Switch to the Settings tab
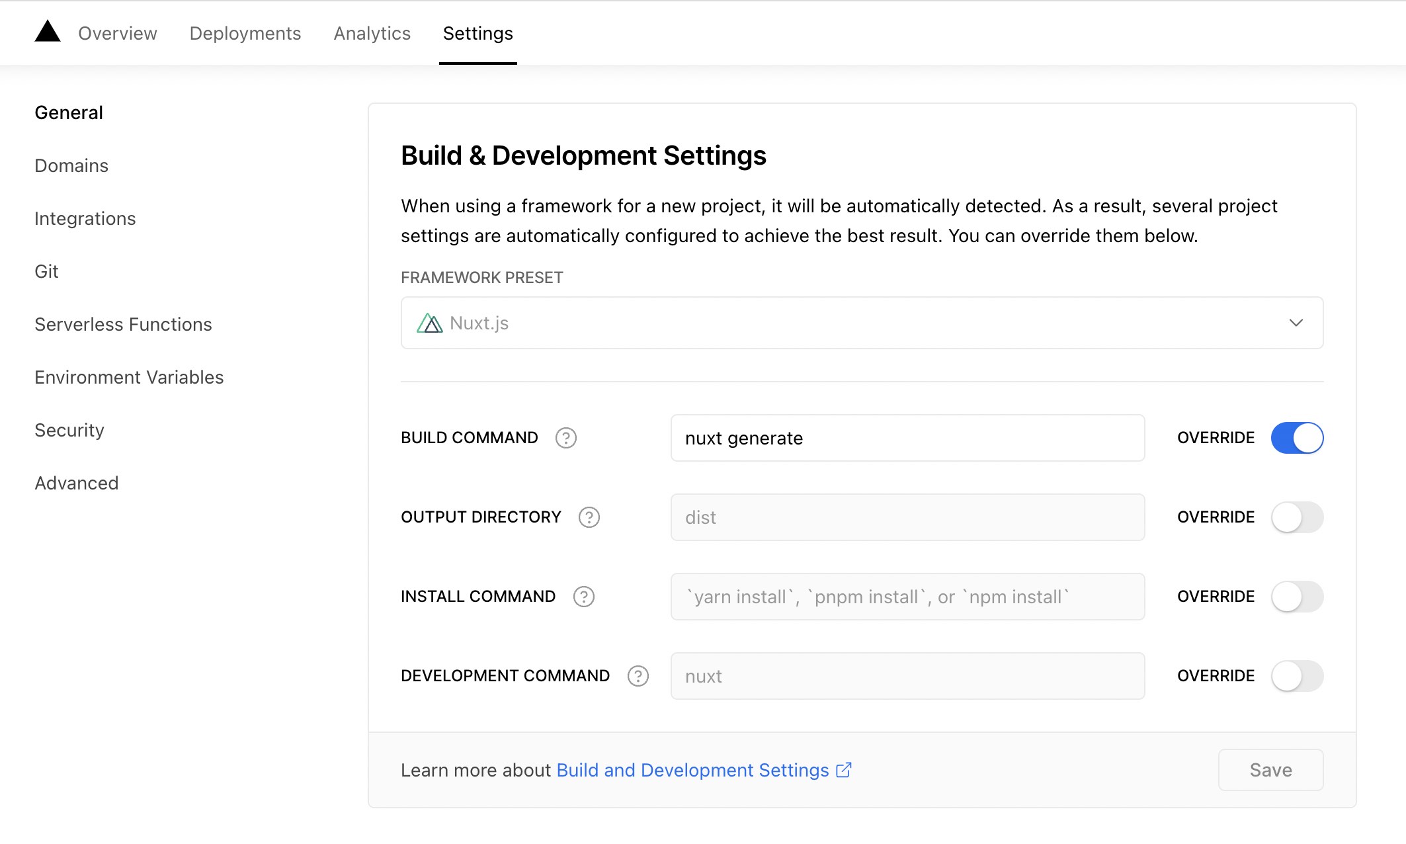The image size is (1406, 844). (478, 32)
